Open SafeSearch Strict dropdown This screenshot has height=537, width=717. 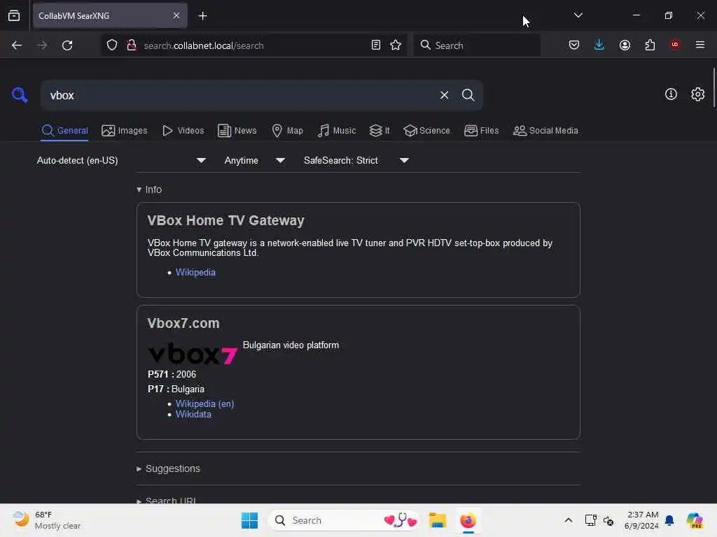click(356, 160)
